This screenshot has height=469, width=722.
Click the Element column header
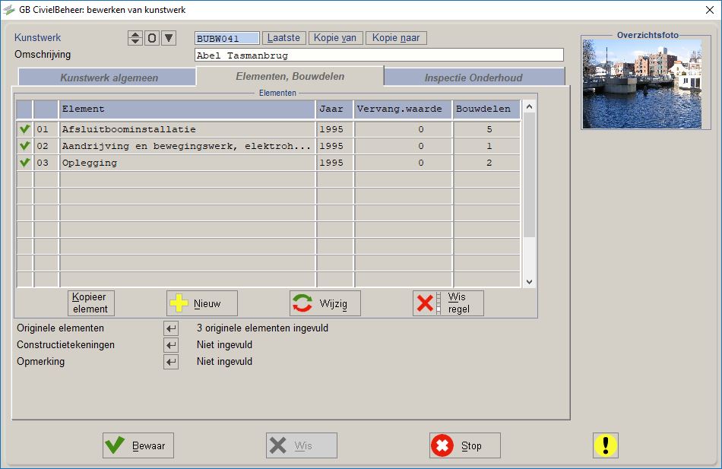click(x=187, y=109)
